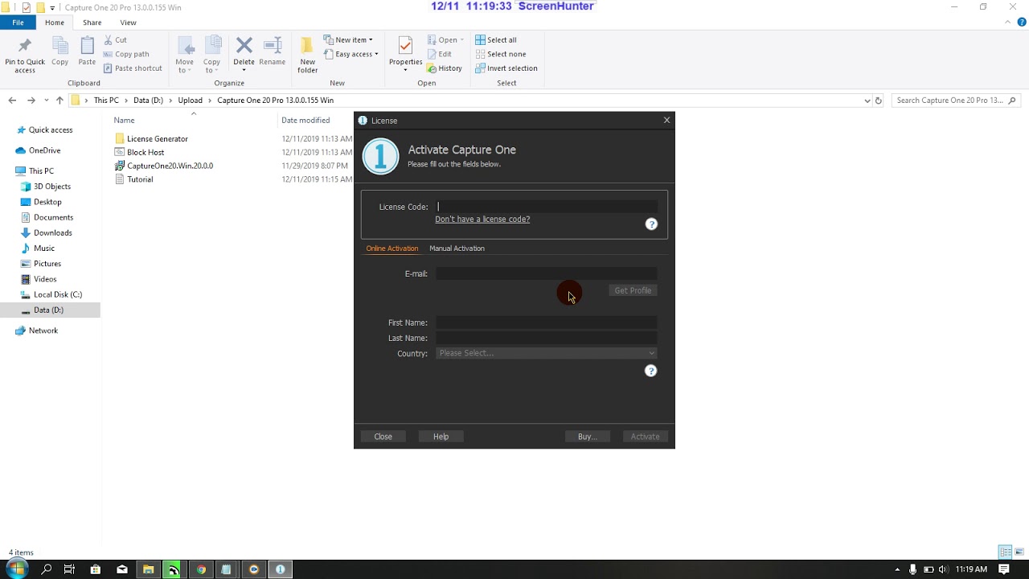Click the License Code input field
Viewport: 1029px width, 579px height.
pos(547,207)
